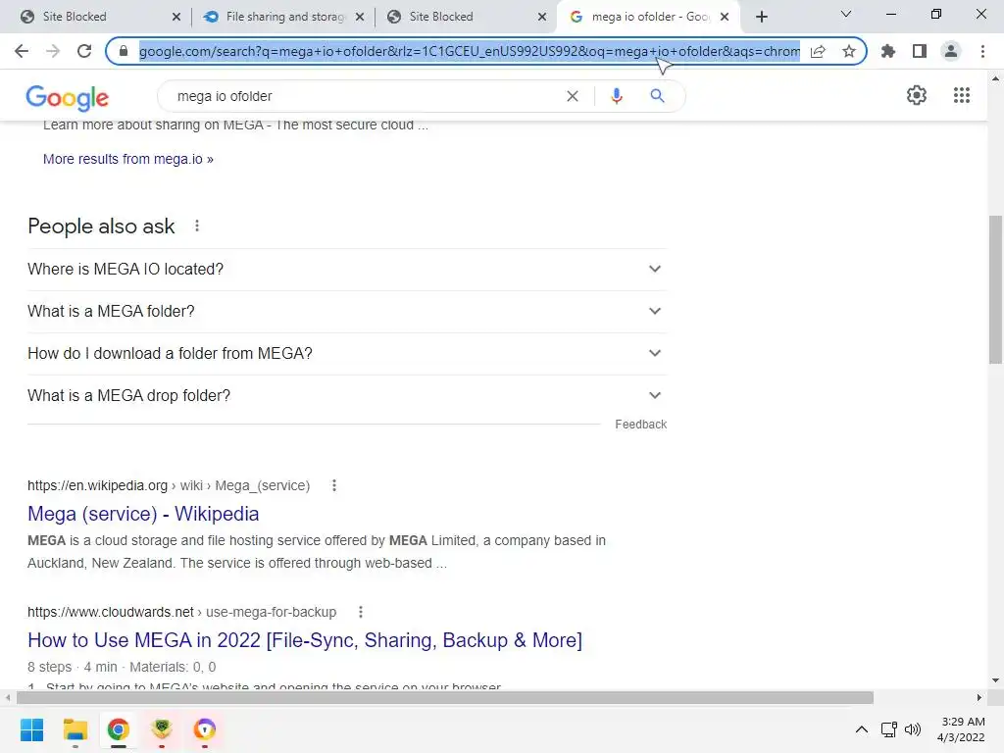This screenshot has width=1004, height=753.
Task: Expand What is a MEGA folder?
Action: point(347,312)
